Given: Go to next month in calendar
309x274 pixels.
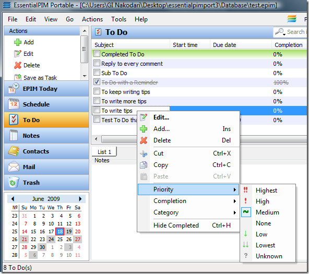Looking at the screenshot, I should click(80, 199).
